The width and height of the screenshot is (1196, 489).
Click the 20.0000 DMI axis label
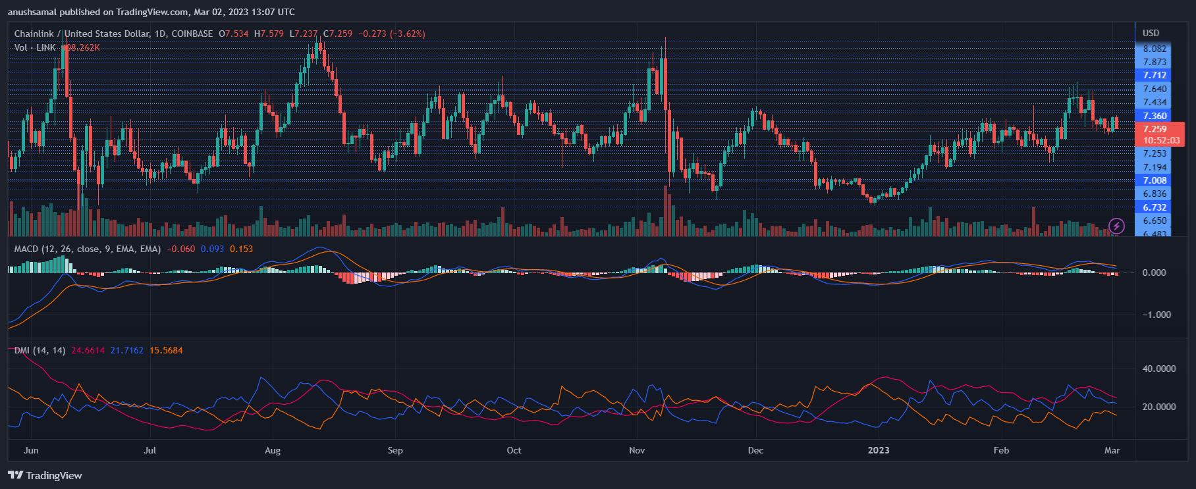tap(1159, 407)
